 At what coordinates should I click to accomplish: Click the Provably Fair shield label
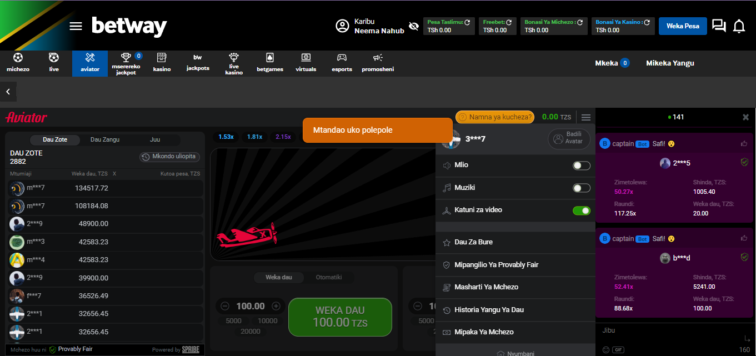point(71,349)
